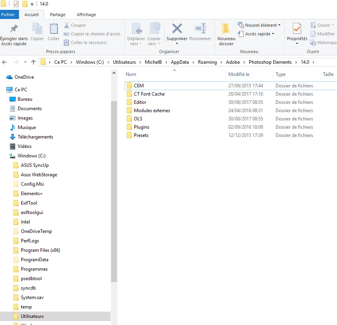Sort by the Nom column header
337x325 pixels.
pos(175,74)
